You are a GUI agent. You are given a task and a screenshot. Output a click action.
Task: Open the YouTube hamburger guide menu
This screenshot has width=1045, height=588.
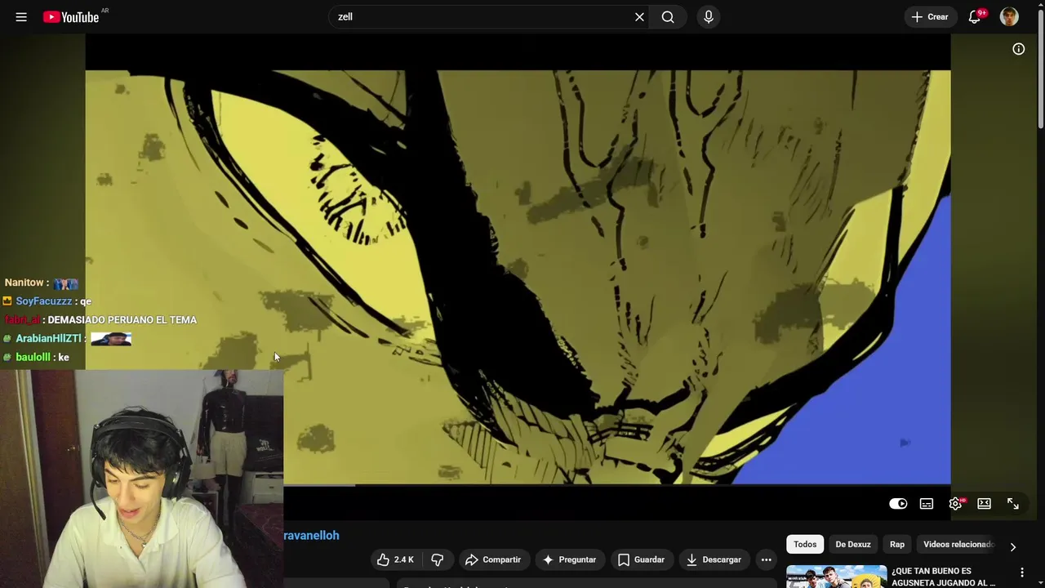click(x=21, y=16)
